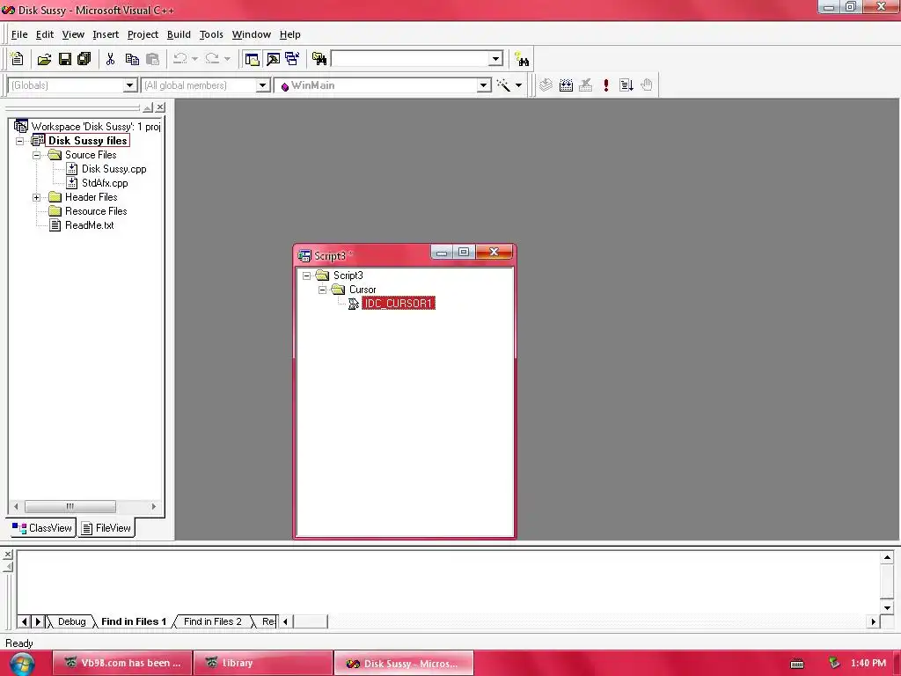
Task: Open the Project menu
Action: click(143, 34)
